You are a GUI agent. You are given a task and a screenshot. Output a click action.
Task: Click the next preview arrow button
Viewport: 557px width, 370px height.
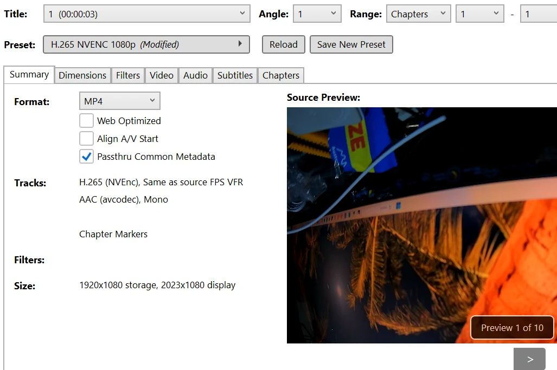pyautogui.click(x=529, y=359)
